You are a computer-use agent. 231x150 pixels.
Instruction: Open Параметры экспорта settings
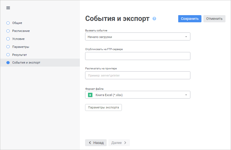[103, 107]
